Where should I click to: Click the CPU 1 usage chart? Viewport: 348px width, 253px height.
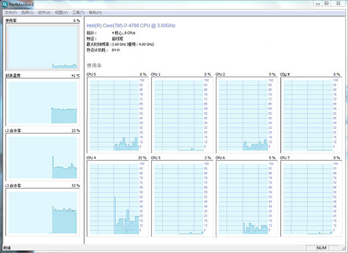180,114
